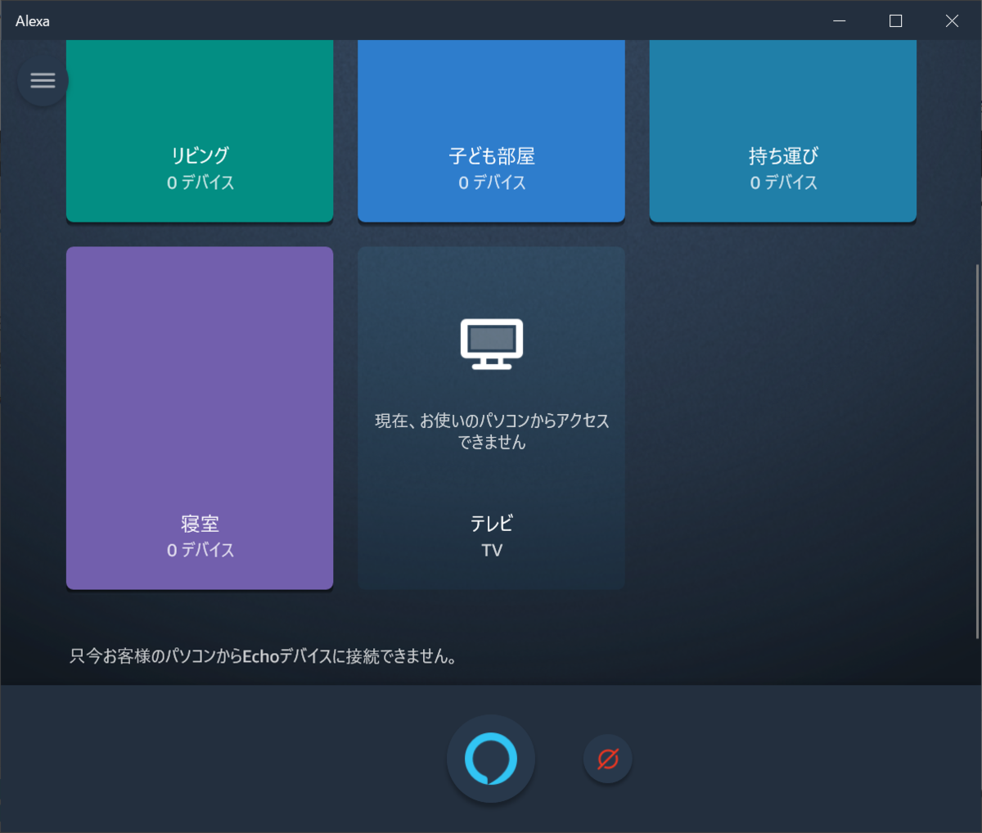Maximize the Alexa window
The image size is (982, 833).
pos(895,20)
